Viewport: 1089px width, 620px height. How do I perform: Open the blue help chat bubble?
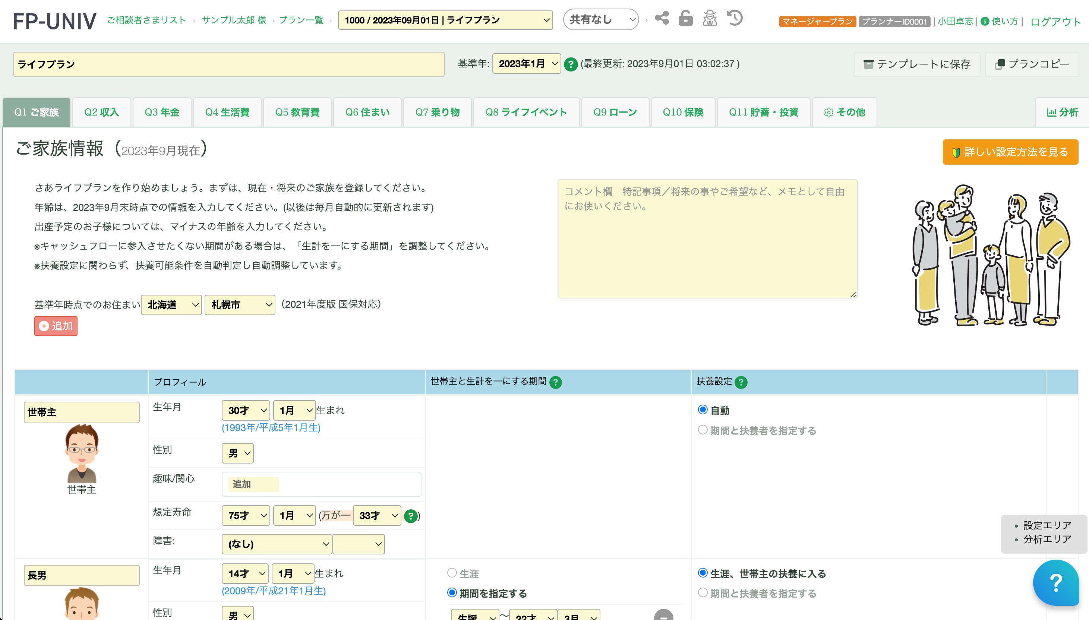click(x=1055, y=583)
